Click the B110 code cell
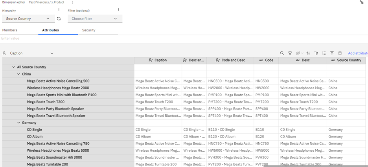The image size is (368, 167). 267,130
